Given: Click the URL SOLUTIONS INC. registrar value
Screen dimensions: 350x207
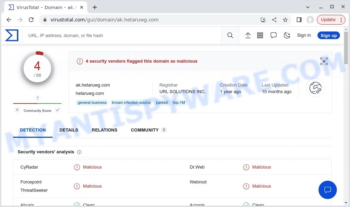Looking at the screenshot, I should click(x=182, y=91).
